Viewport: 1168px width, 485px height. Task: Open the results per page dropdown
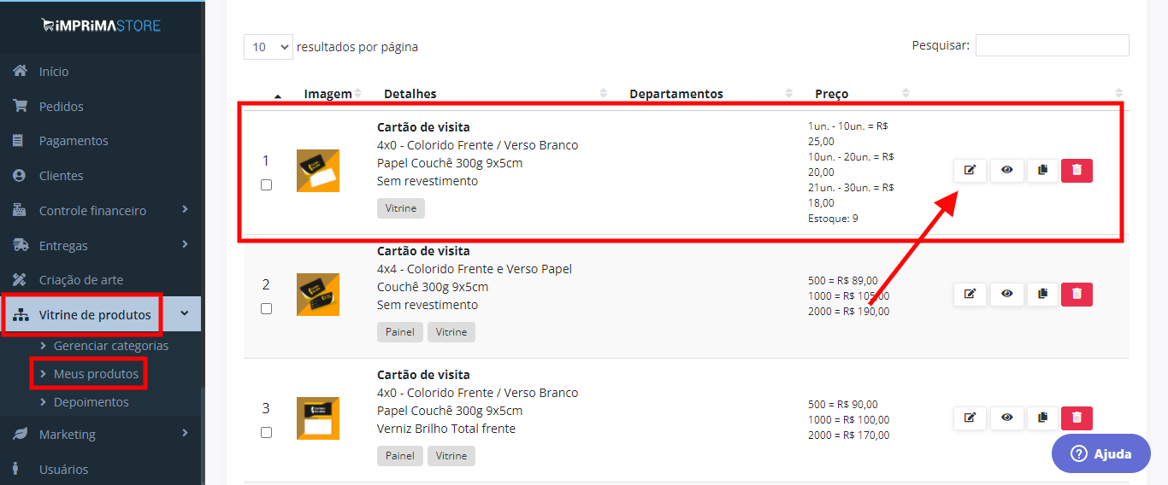click(x=268, y=47)
